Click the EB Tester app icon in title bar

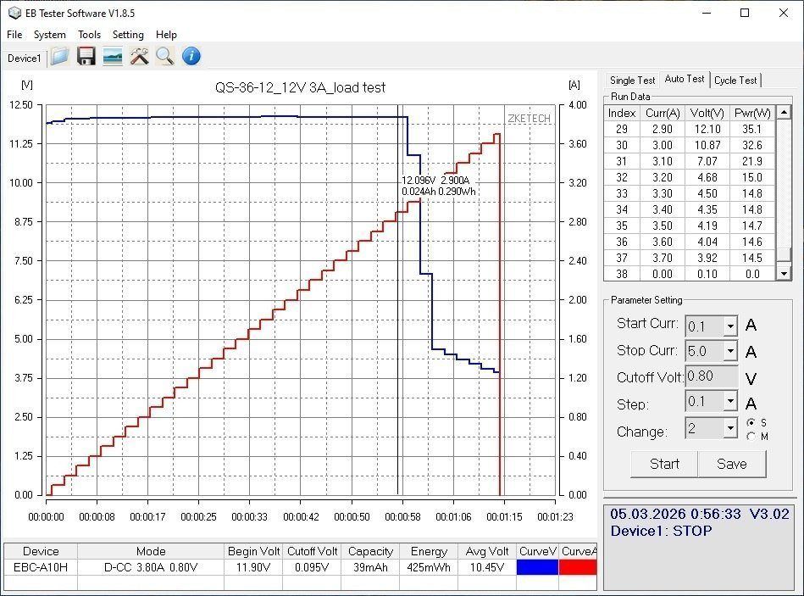tap(14, 13)
